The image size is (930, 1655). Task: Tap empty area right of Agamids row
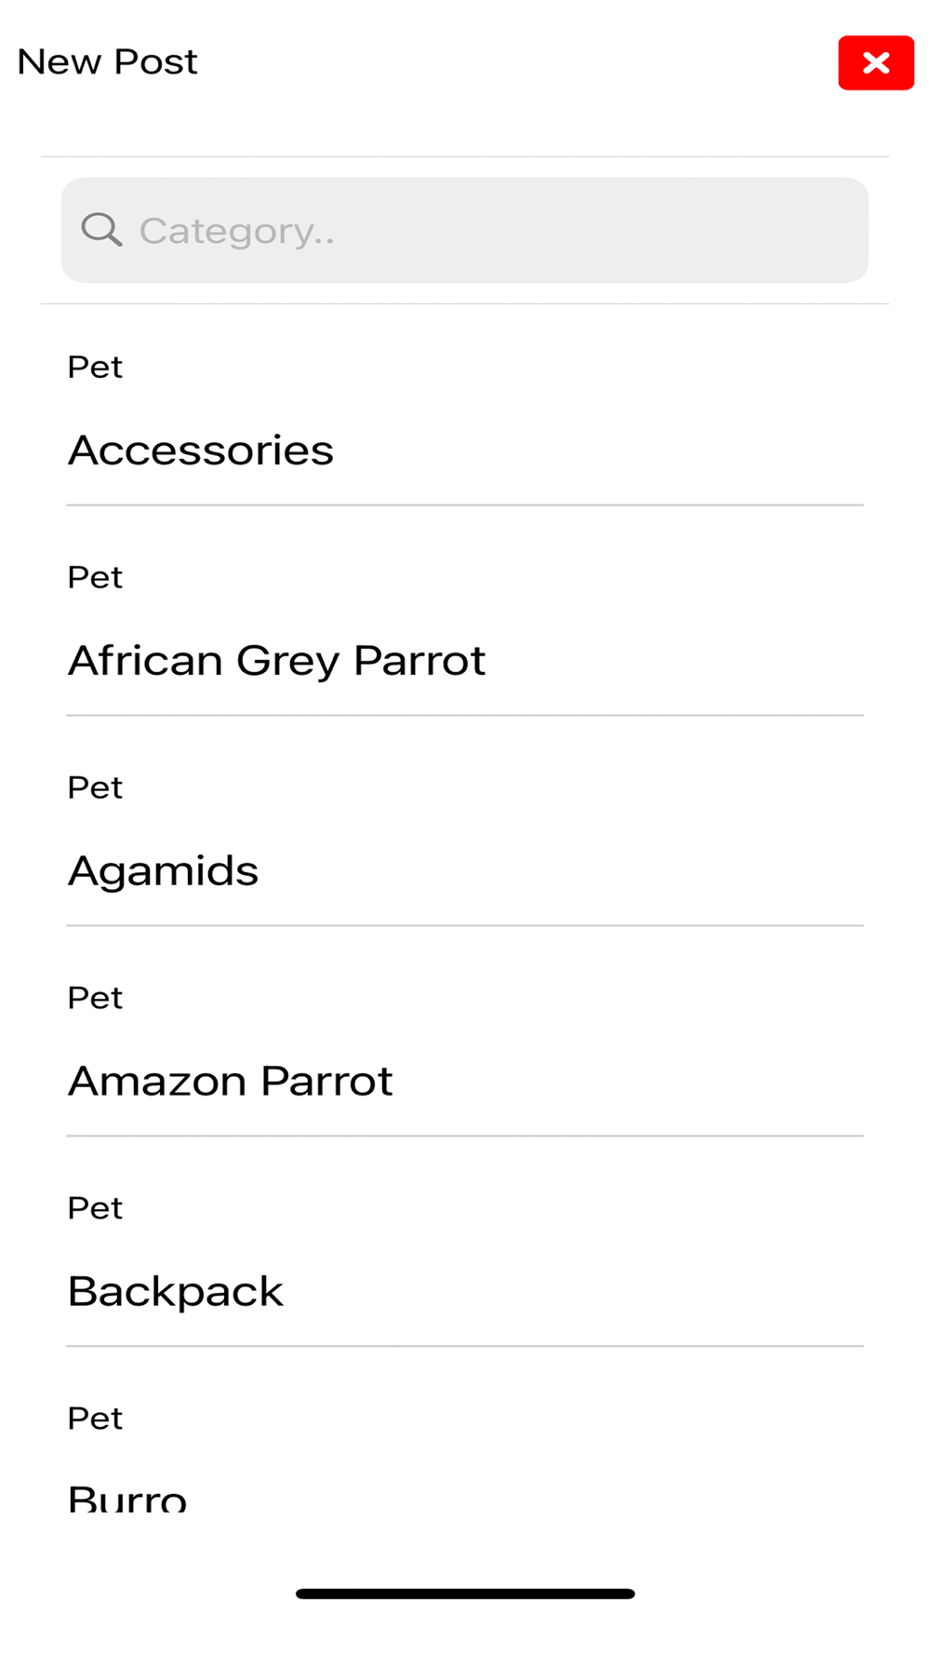[577, 872]
